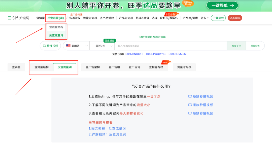Click the 下载插件 button
Image resolution: width=272 pixels, height=145 pixels.
[218, 18]
